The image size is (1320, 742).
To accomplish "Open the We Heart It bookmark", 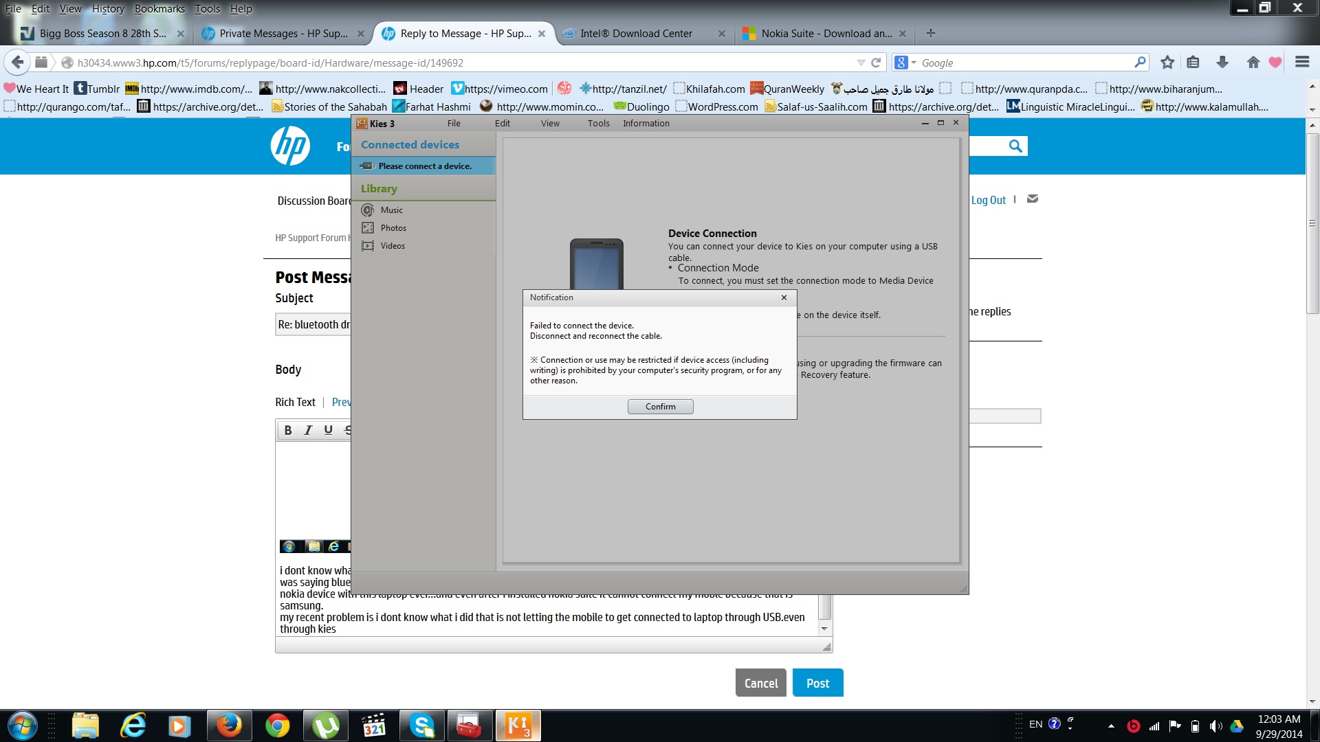I will click(36, 89).
